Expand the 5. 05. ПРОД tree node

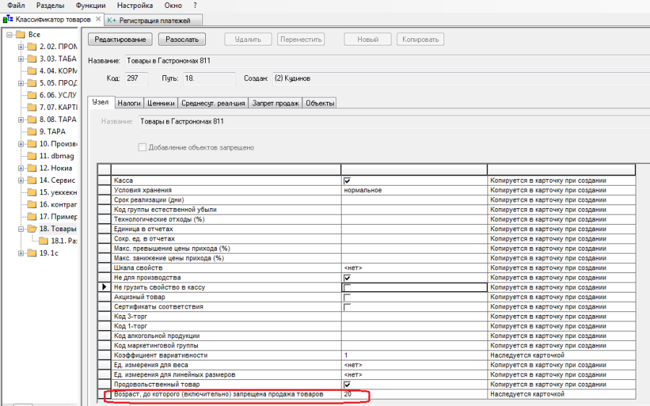pos(21,83)
